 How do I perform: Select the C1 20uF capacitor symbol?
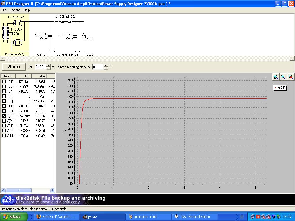click(50, 36)
